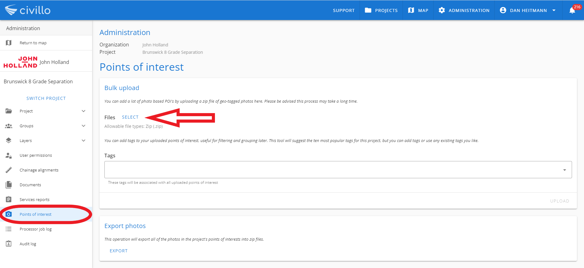Expand the Groups sidebar section

tap(84, 126)
